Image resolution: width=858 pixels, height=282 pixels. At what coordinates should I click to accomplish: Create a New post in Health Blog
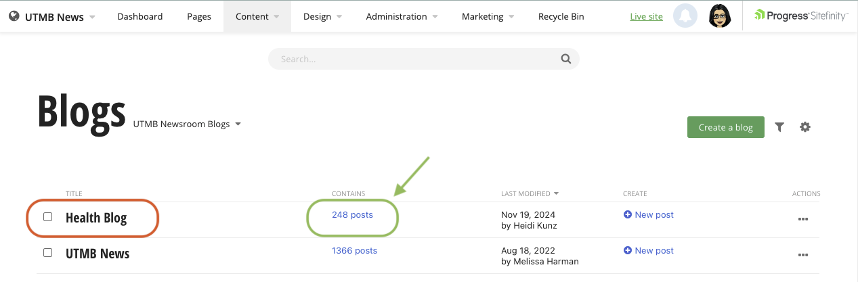tap(649, 215)
